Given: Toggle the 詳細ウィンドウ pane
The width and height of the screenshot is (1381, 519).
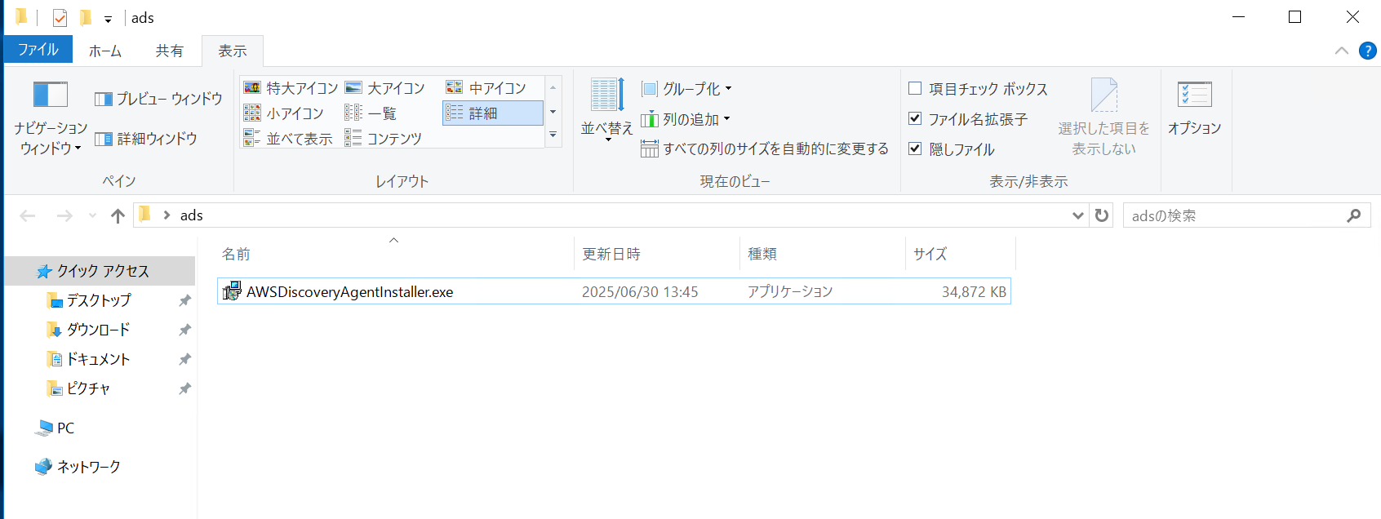Looking at the screenshot, I should 146,139.
